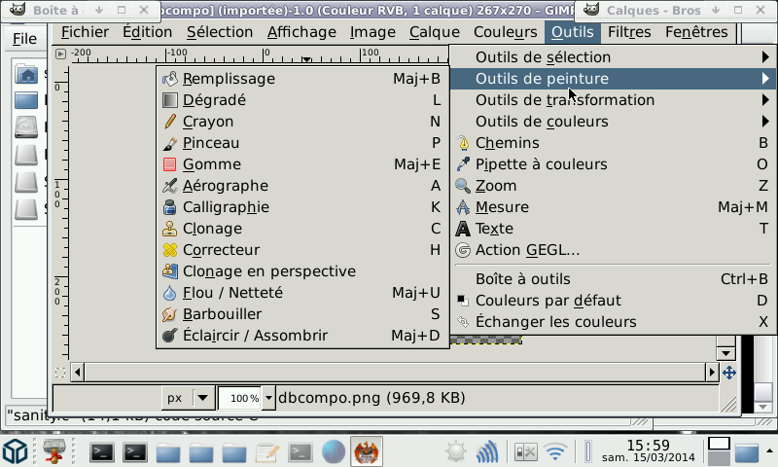Select the Texte tool entry
778x467 pixels.
494,229
